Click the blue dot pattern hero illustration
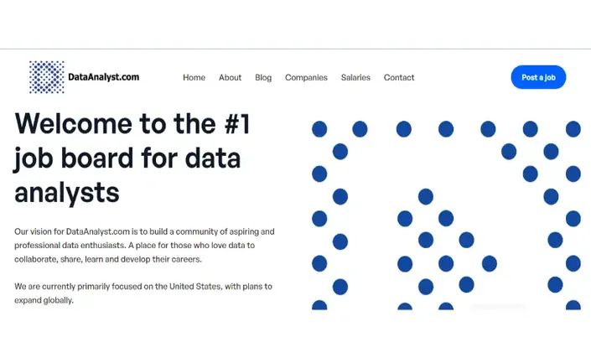The image size is (591, 358). point(446,215)
